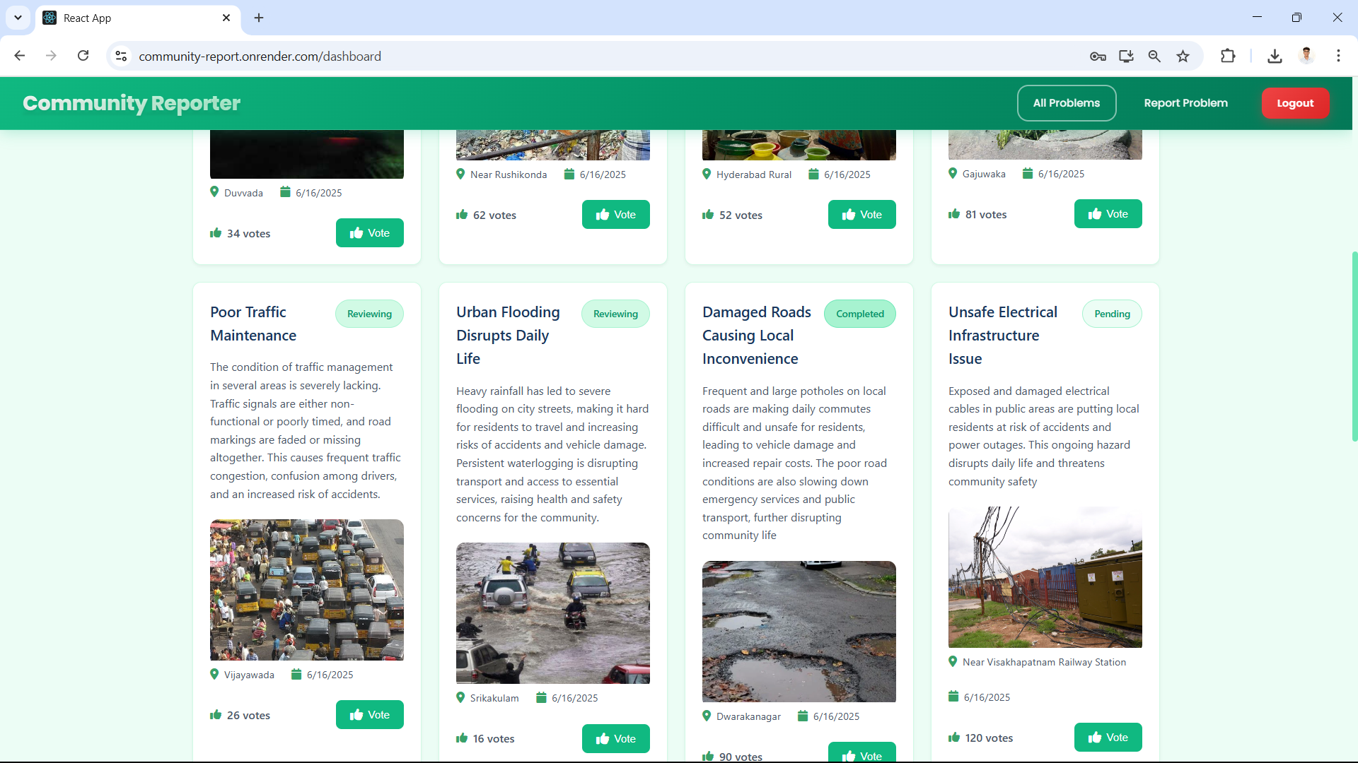1358x763 pixels.
Task: Open the password manager key icon
Action: click(x=1098, y=57)
